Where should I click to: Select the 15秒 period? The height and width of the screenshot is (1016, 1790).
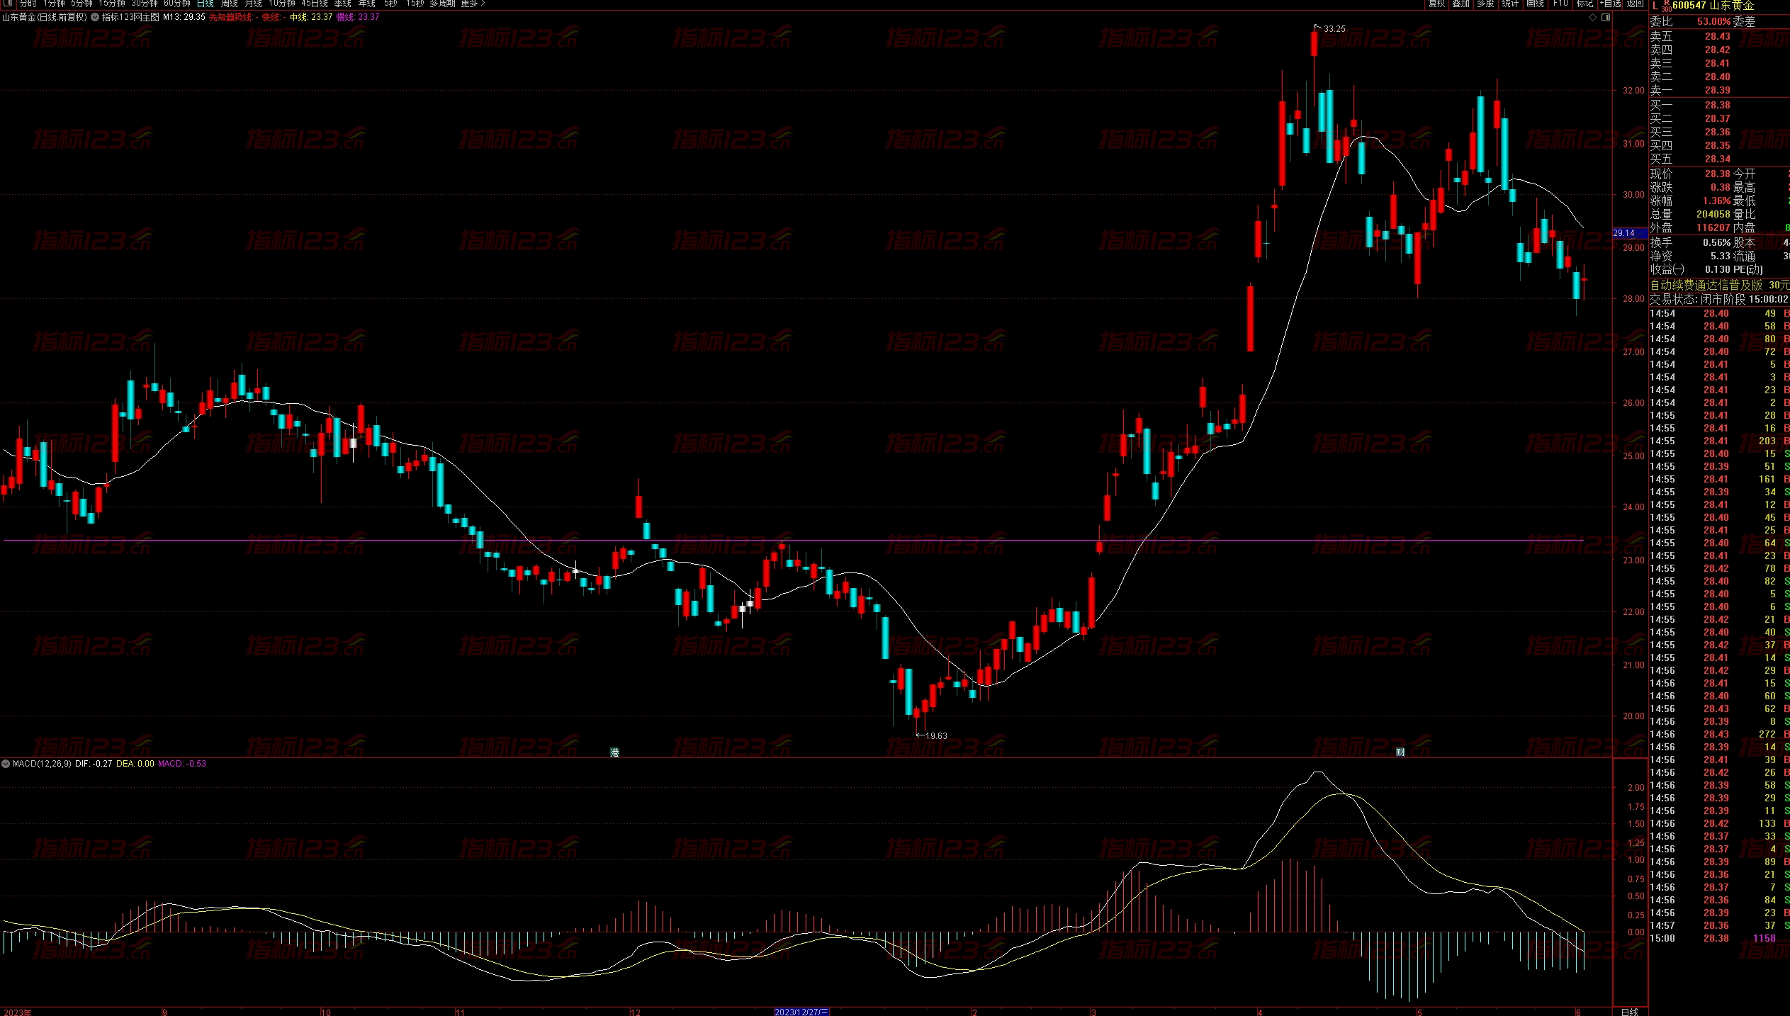coord(415,4)
